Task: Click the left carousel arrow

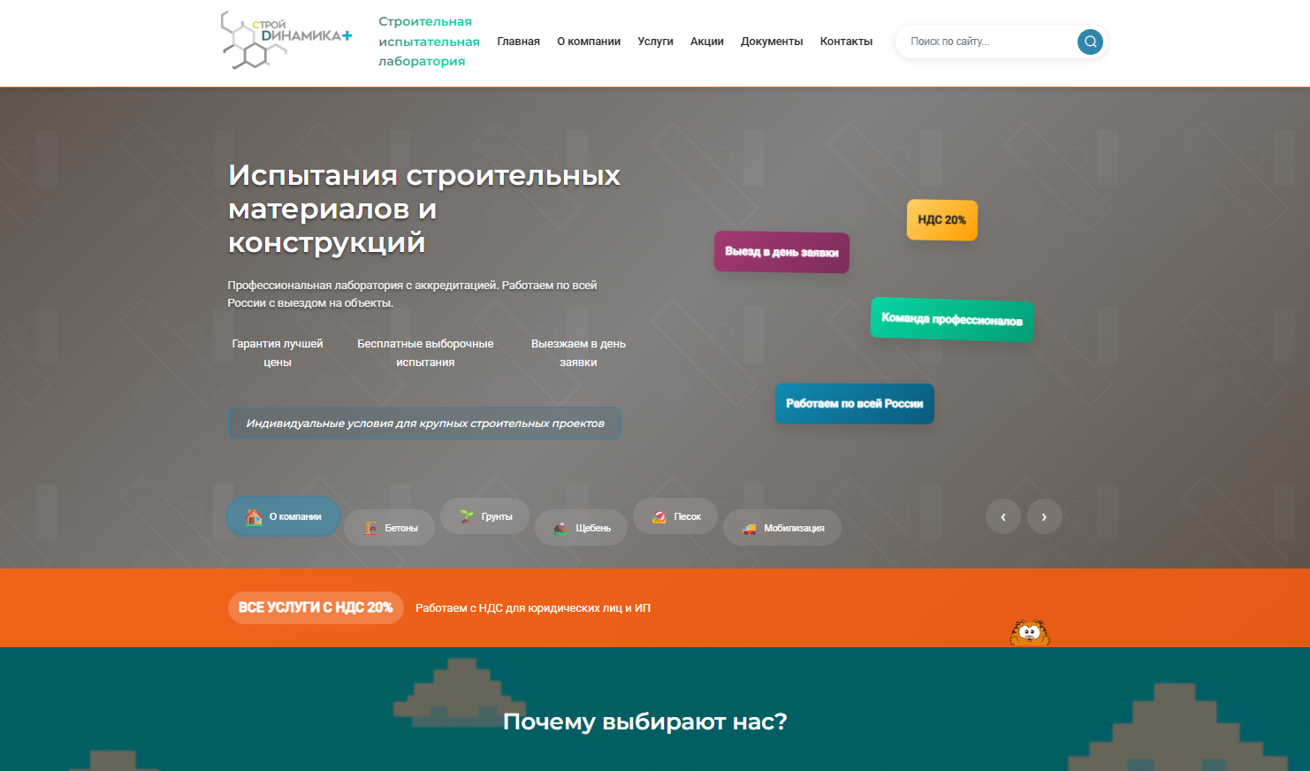Action: [1003, 516]
